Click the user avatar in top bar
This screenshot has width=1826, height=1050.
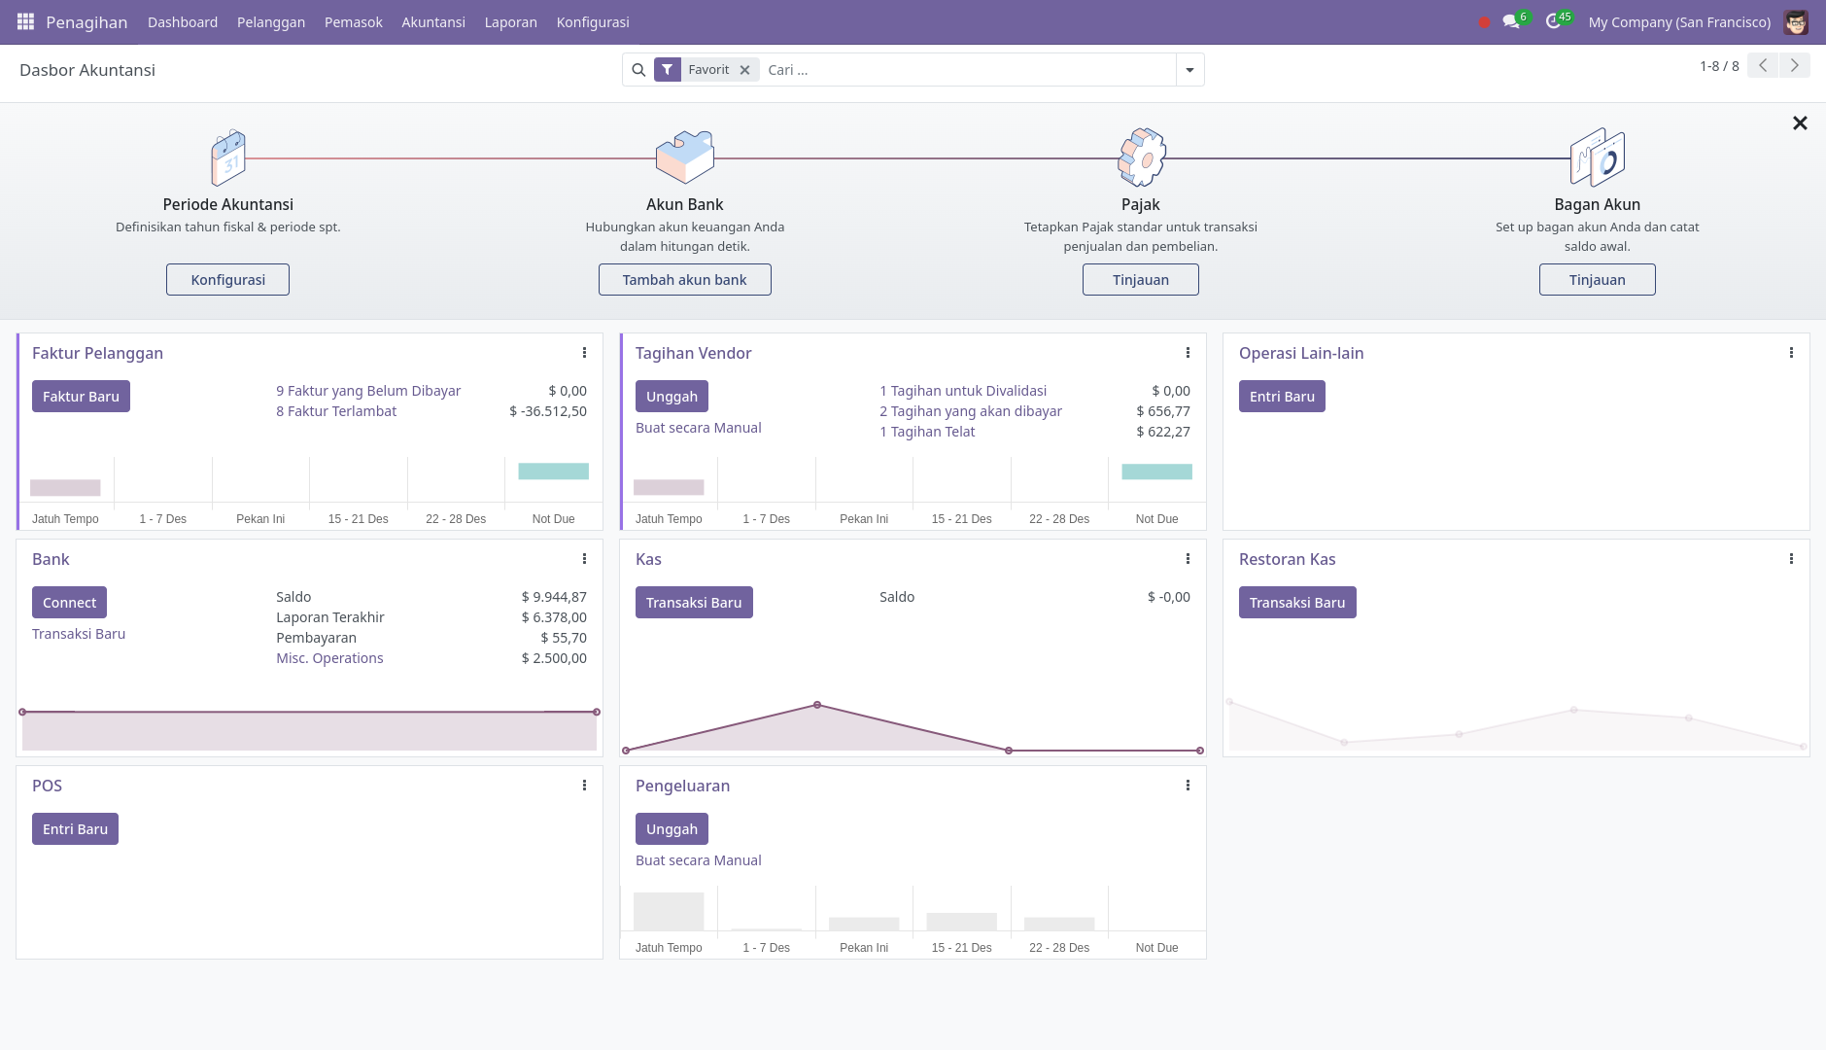tap(1796, 21)
